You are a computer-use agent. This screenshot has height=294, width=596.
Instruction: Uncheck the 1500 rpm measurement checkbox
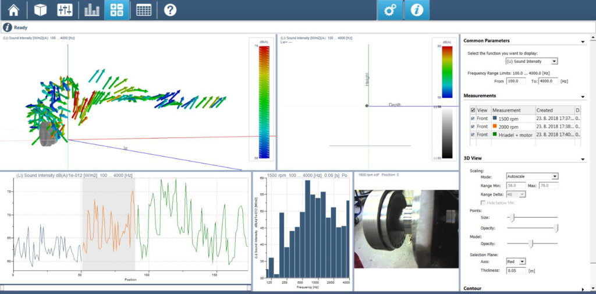click(473, 119)
